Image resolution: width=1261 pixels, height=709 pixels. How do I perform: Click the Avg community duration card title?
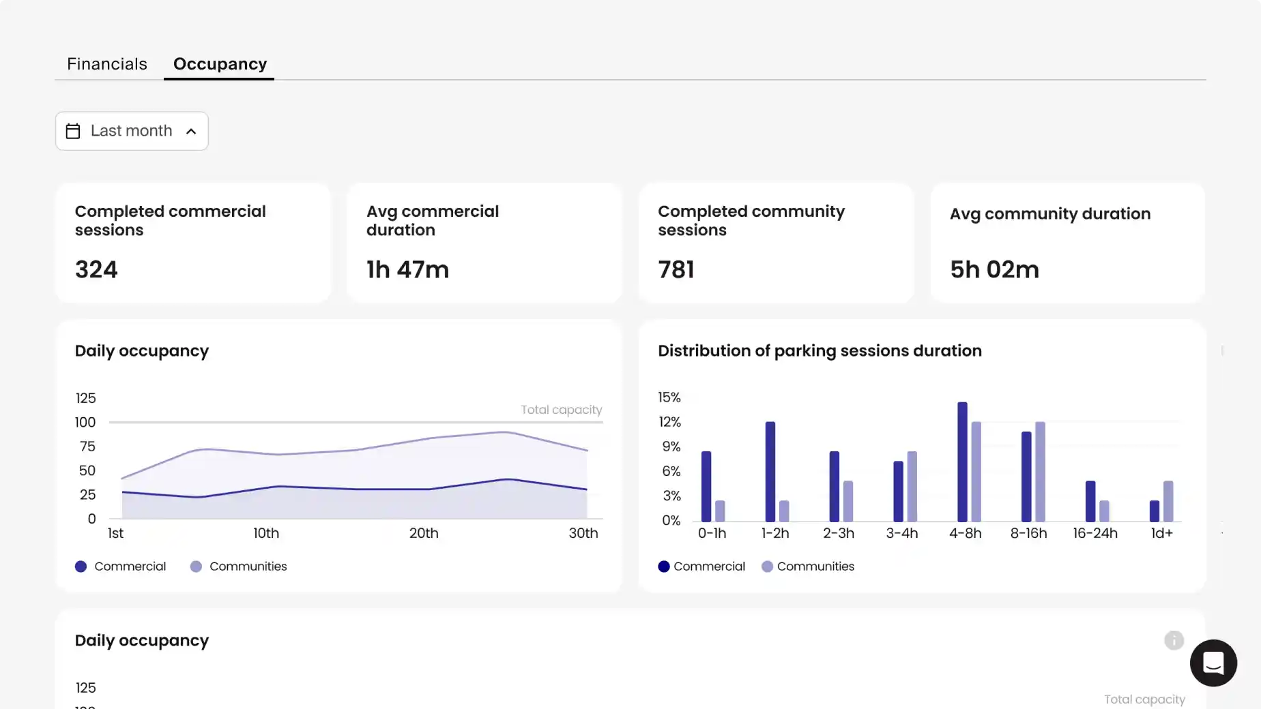point(1050,214)
